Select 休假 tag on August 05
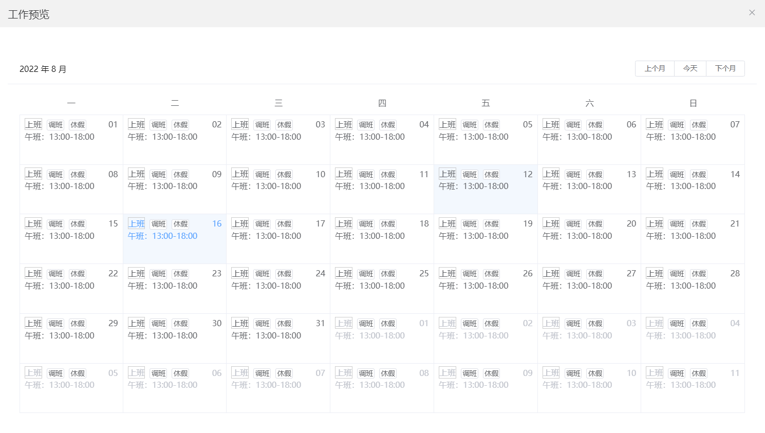The height and width of the screenshot is (433, 765). tap(491, 125)
